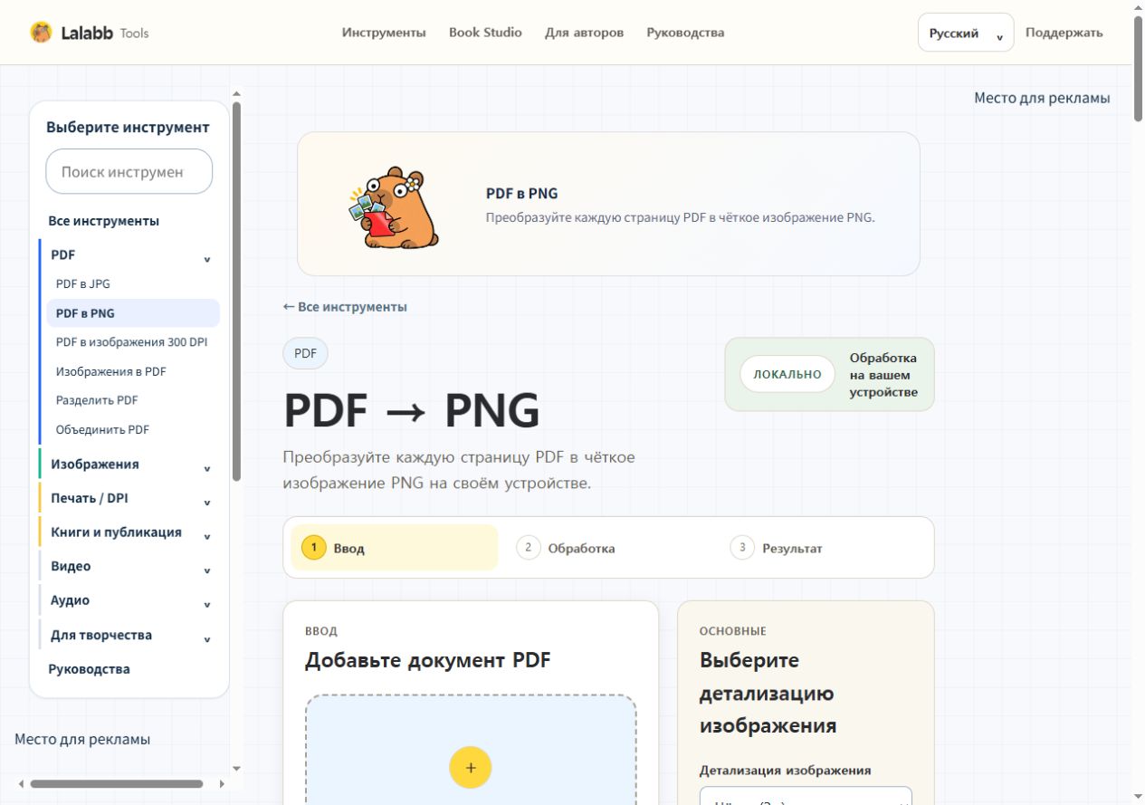This screenshot has height=805, width=1145.
Task: Click the sidebar vertical scrollbar
Action: click(236, 291)
